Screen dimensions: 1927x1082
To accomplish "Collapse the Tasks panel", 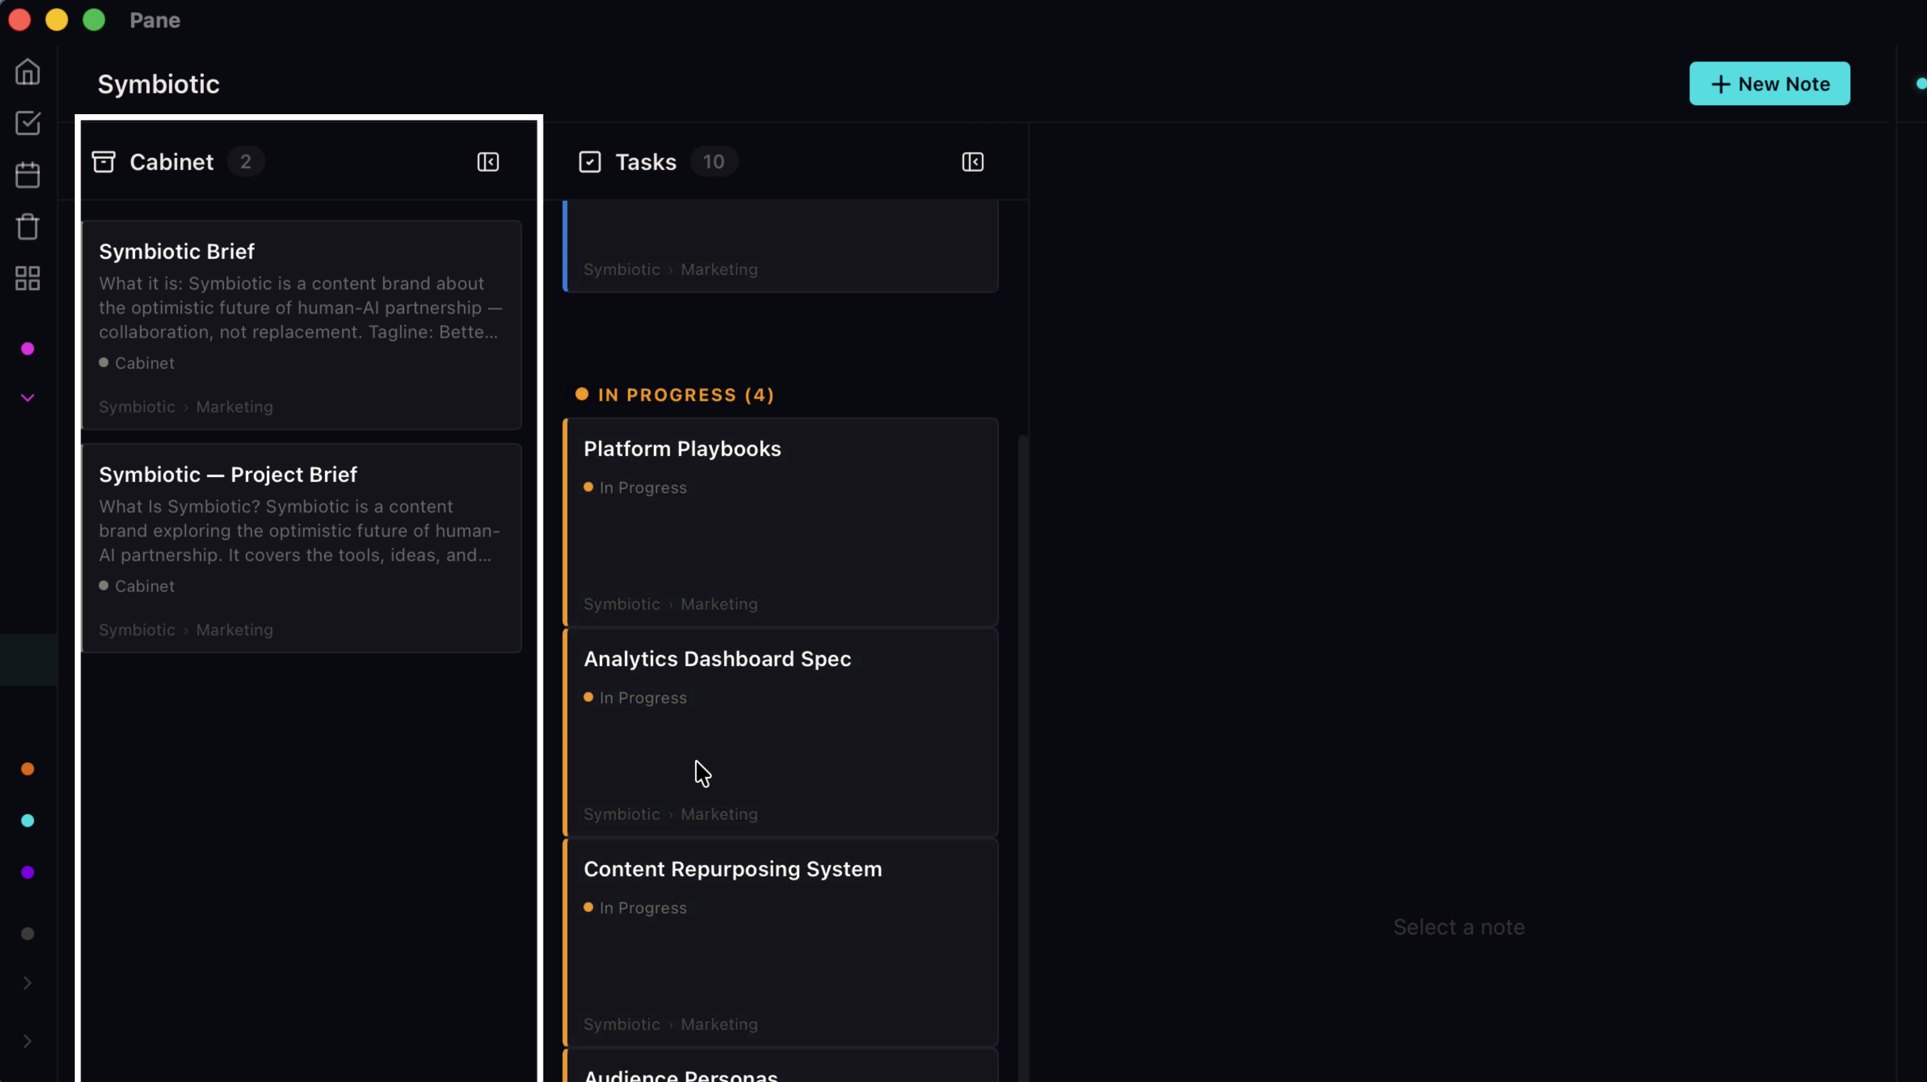I will pos(973,162).
